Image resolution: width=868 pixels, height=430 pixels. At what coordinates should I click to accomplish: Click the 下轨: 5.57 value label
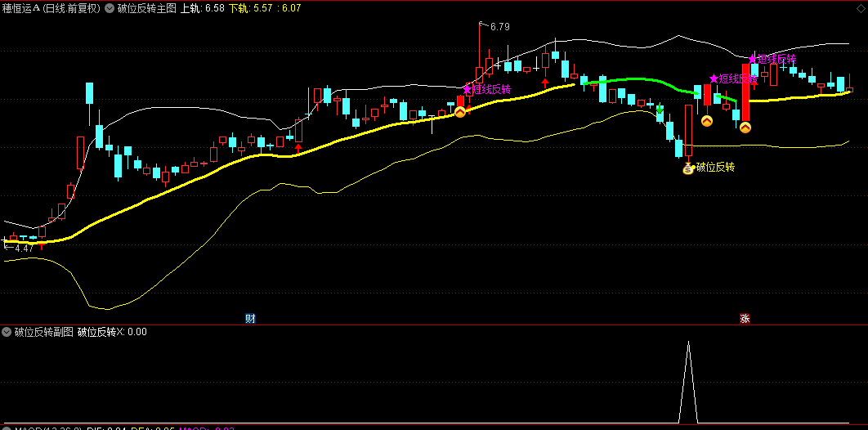(251, 8)
